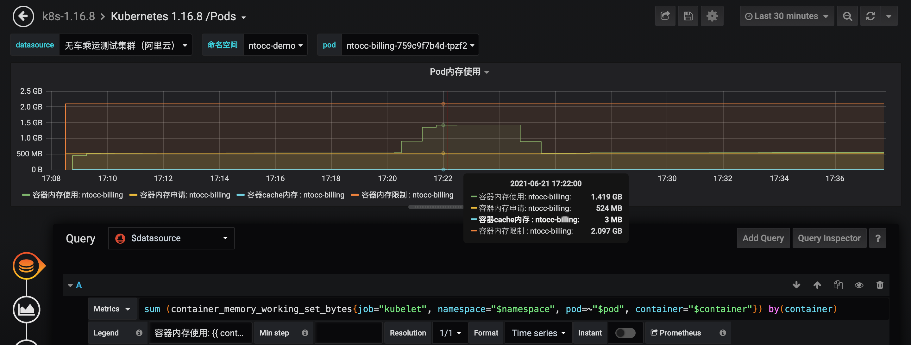The height and width of the screenshot is (345, 911).
Task: Open the dashboard settings gear
Action: click(x=712, y=16)
